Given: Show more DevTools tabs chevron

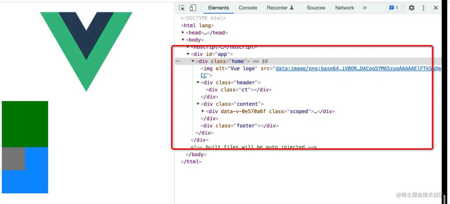Looking at the screenshot, I should [365, 8].
